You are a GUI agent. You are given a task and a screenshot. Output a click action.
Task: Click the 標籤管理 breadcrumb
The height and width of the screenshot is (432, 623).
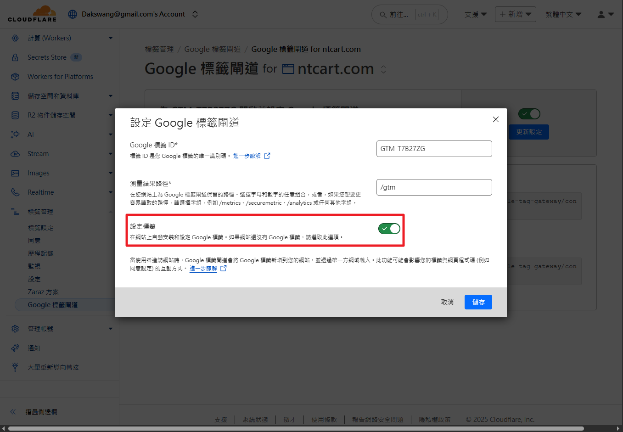159,49
